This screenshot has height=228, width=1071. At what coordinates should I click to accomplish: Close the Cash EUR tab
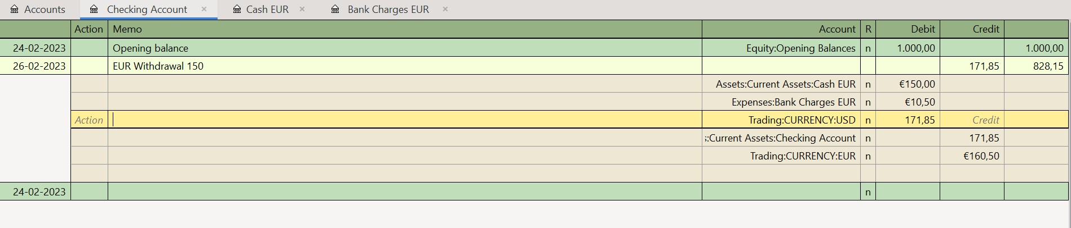pos(302,9)
